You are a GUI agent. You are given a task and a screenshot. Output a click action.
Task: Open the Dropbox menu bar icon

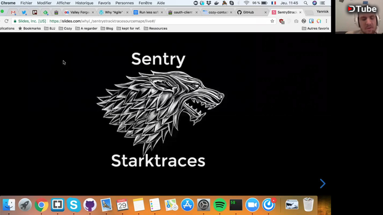pyautogui.click(x=209, y=3)
